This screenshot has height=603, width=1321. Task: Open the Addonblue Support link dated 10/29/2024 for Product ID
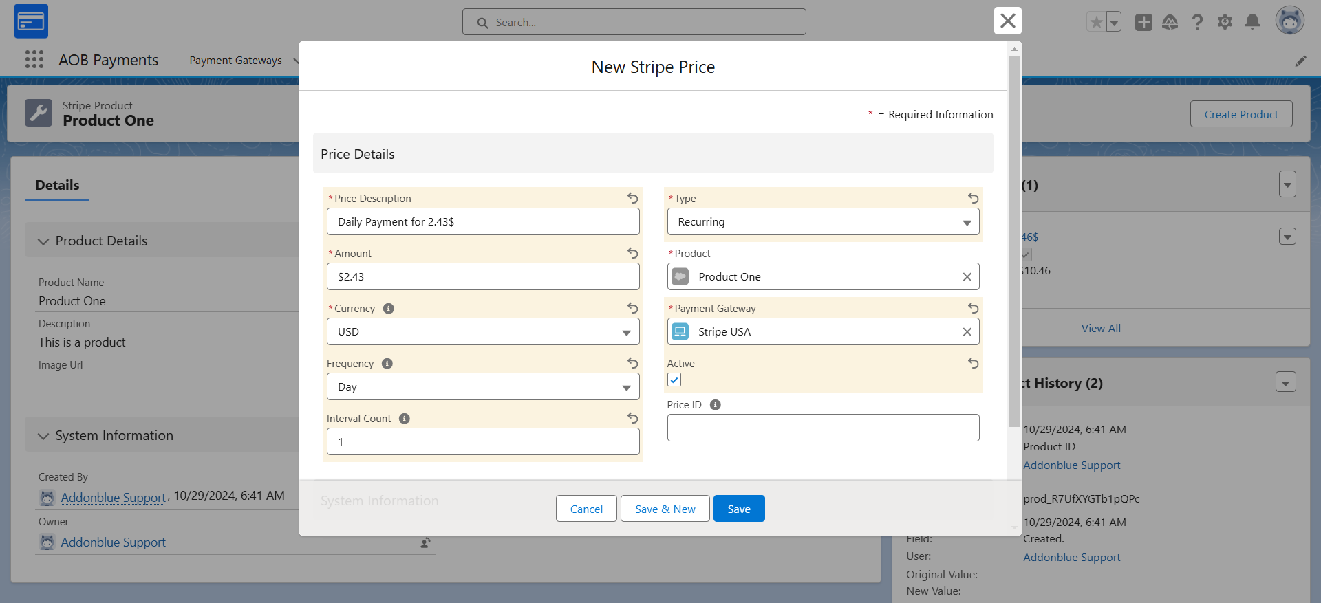point(1071,465)
